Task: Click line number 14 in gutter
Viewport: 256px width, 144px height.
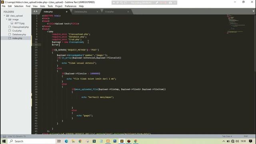Action: [x=36, y=50]
